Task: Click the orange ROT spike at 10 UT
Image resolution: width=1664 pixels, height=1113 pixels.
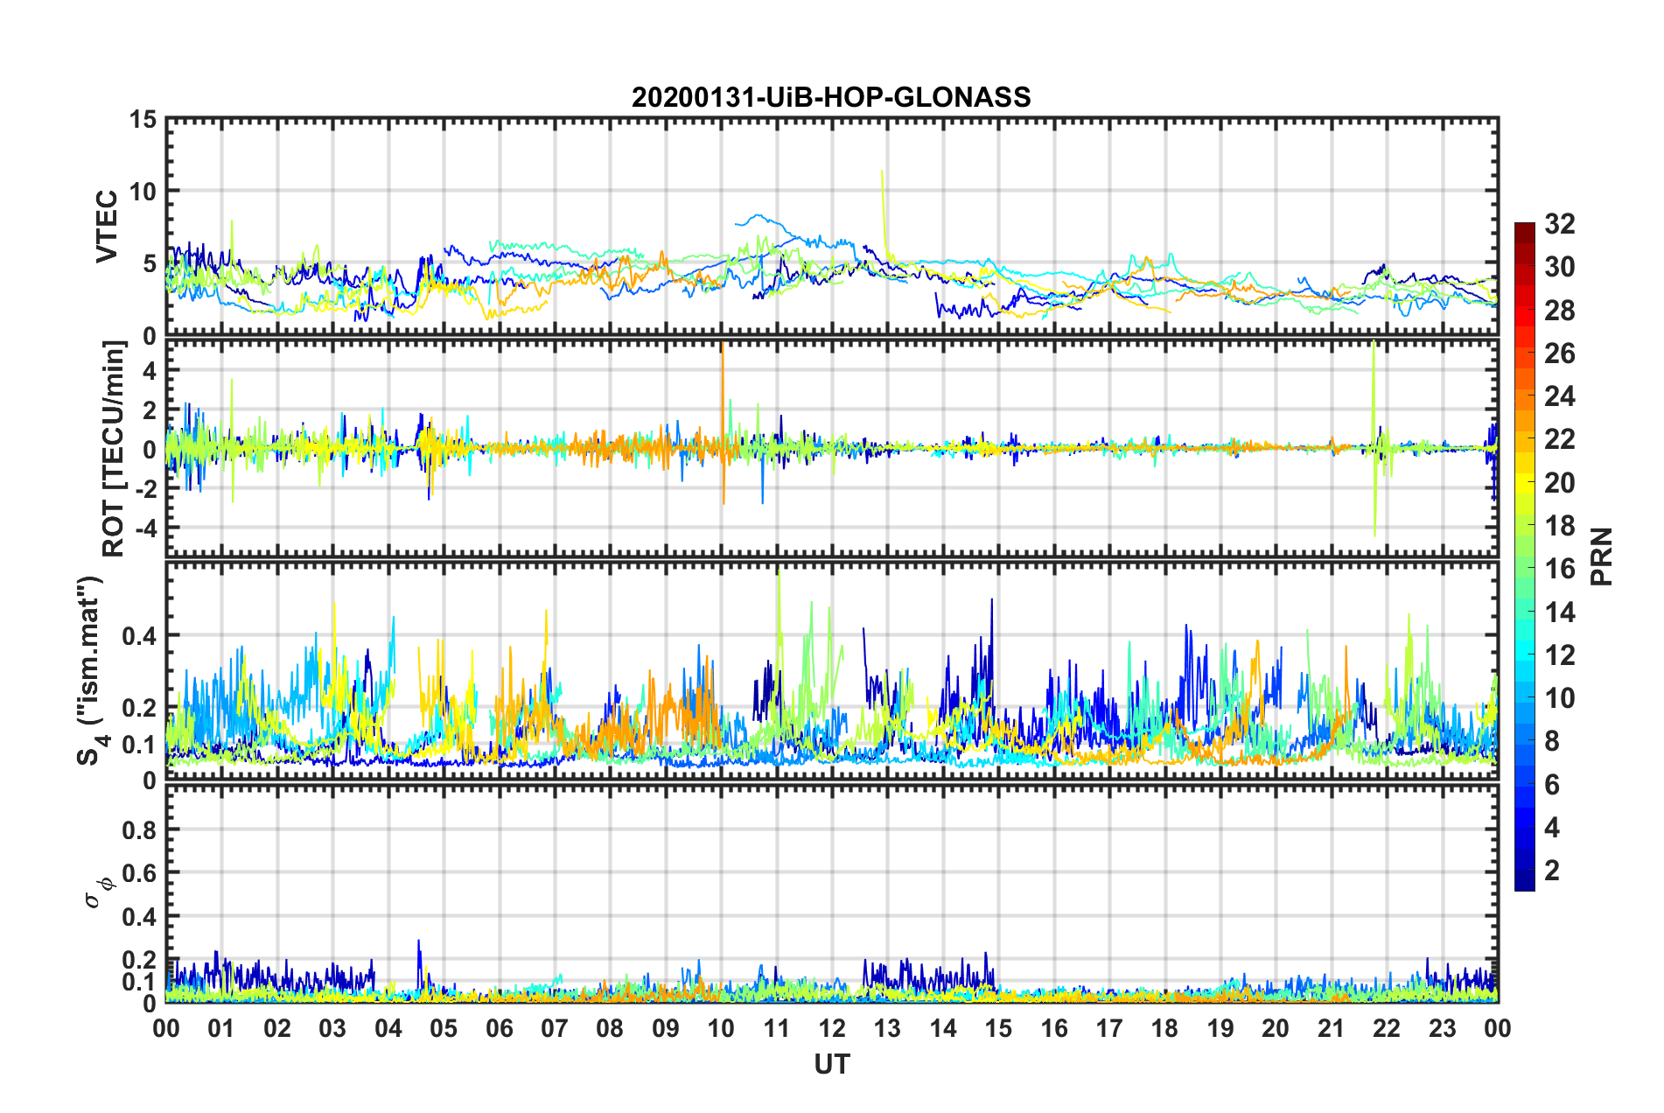Action: (723, 424)
